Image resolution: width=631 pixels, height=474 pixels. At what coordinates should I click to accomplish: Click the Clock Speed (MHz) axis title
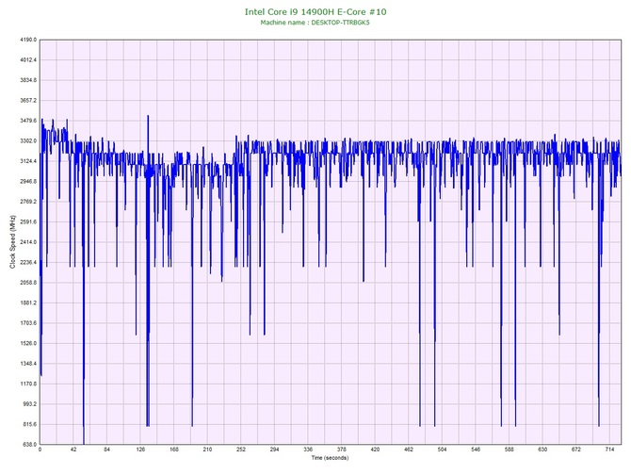12,241
